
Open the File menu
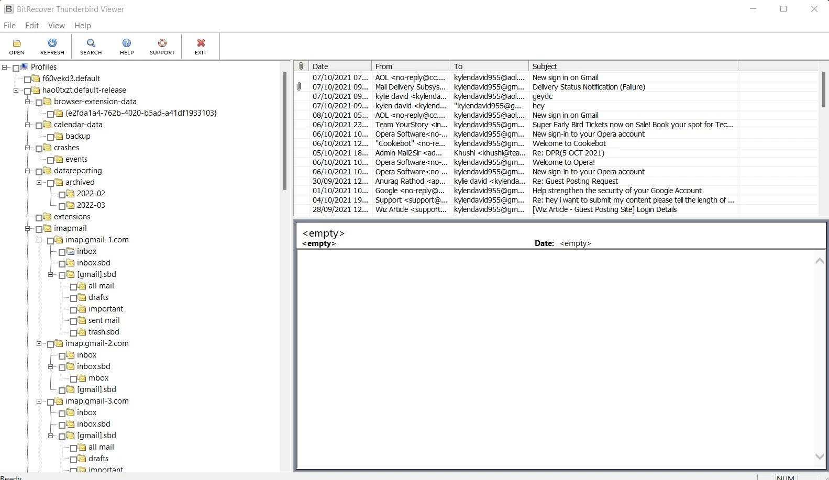pyautogui.click(x=9, y=25)
